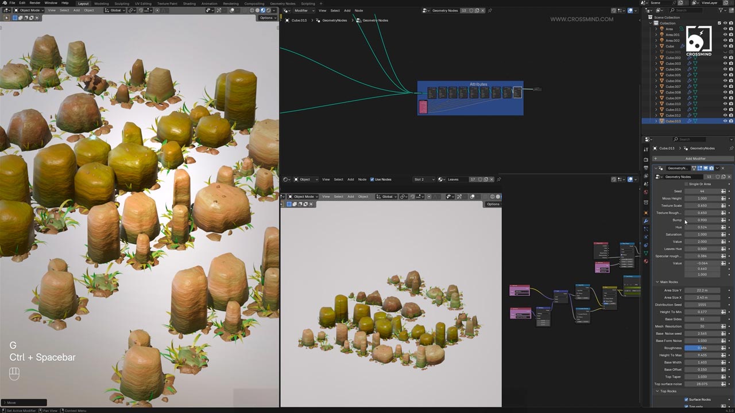Expand the Cube.005 tree item
735x413 pixels.
(x=656, y=75)
